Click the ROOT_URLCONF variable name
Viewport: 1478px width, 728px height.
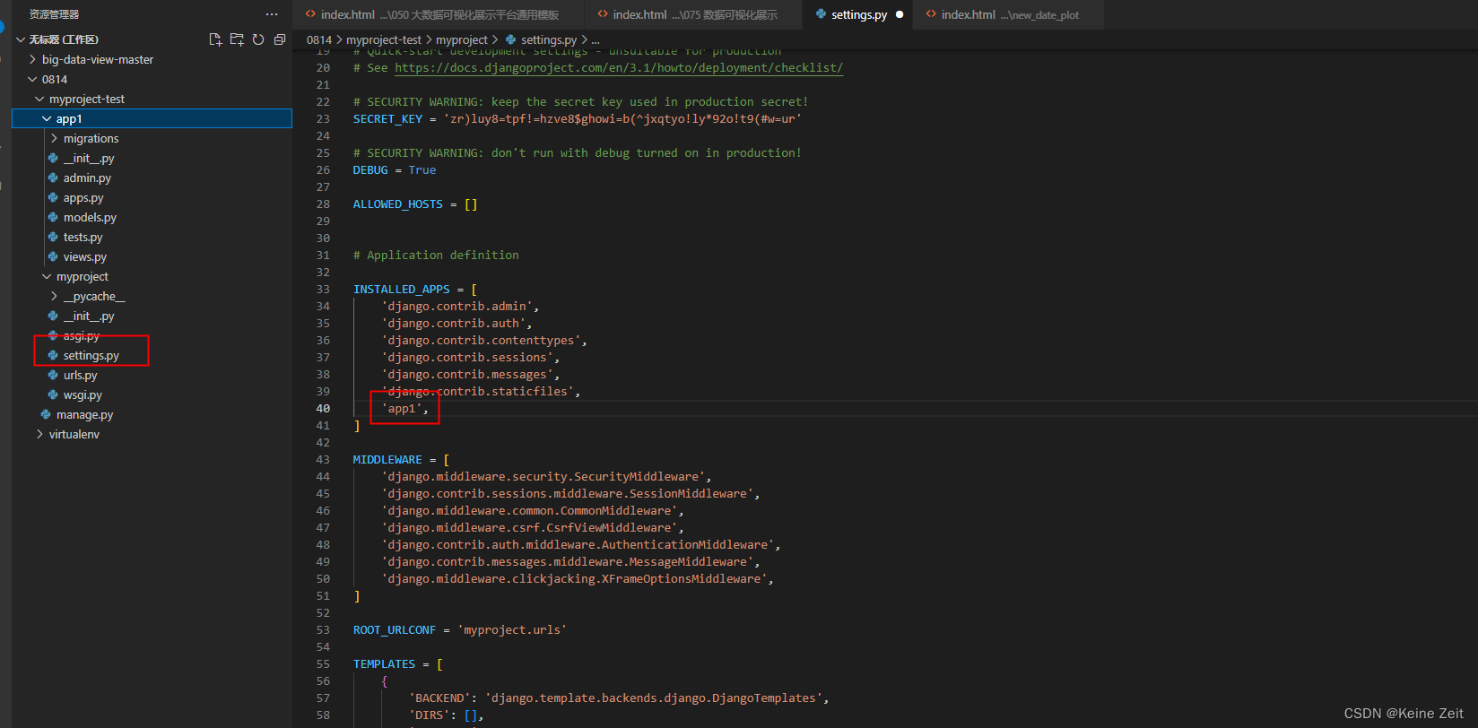click(395, 629)
